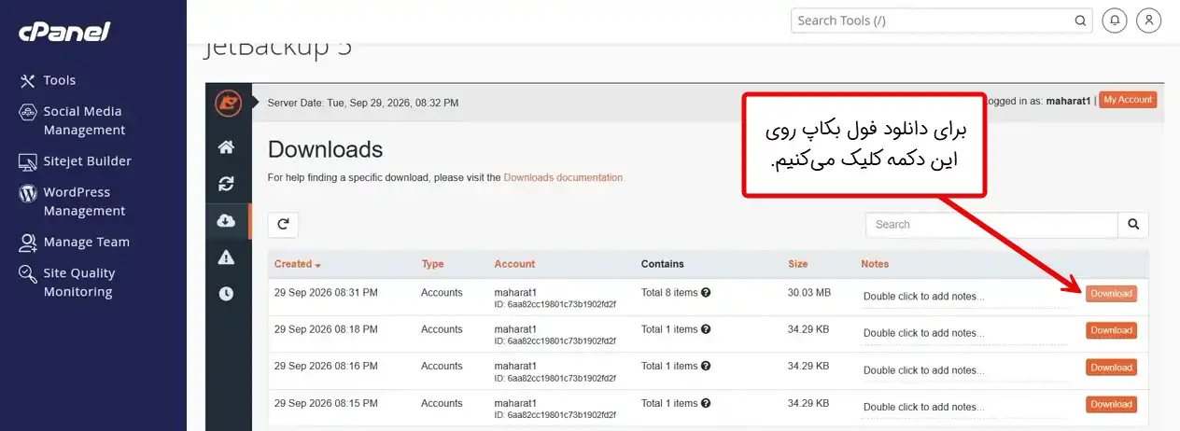The image size is (1180, 431).
Task: Click the JetBackup logo icon
Action: pos(228,103)
